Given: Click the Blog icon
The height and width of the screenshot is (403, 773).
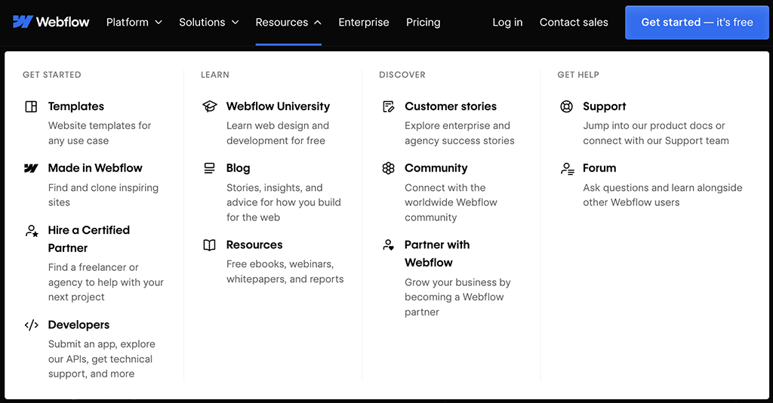Looking at the screenshot, I should [210, 168].
